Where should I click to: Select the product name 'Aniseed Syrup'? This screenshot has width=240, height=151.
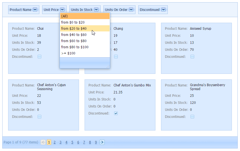[200, 29]
